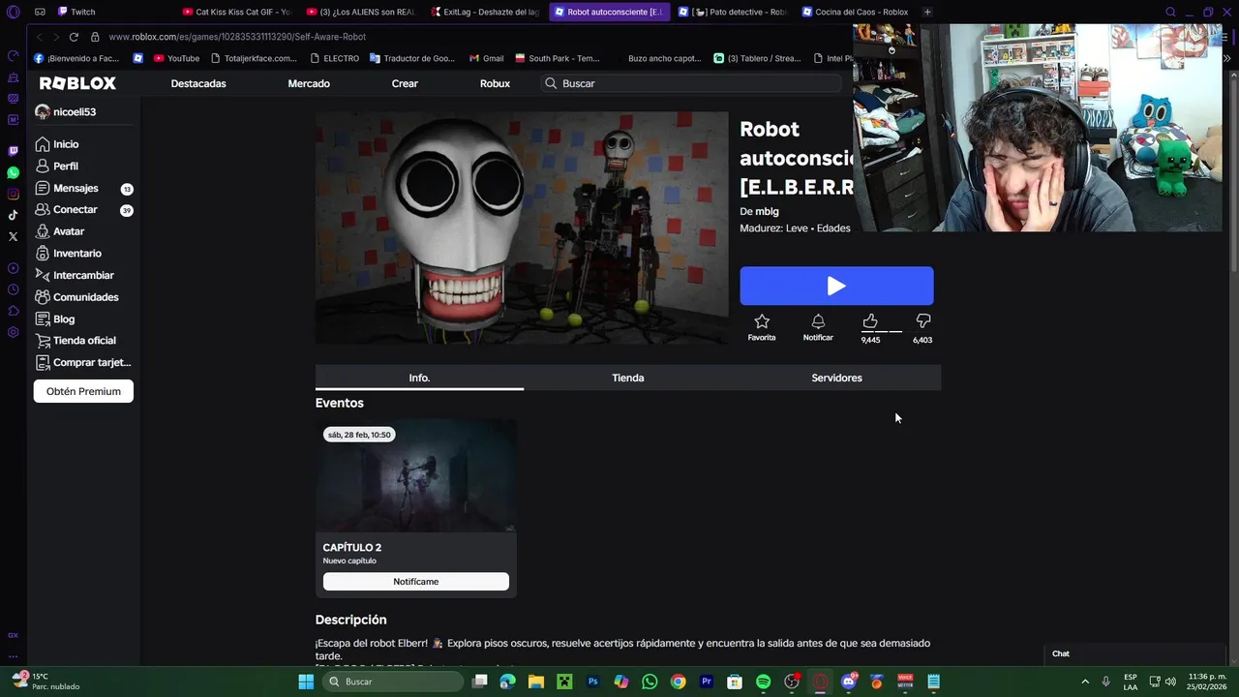
Task: Open Opera GX sidebar settings gear
Action: (x=13, y=332)
